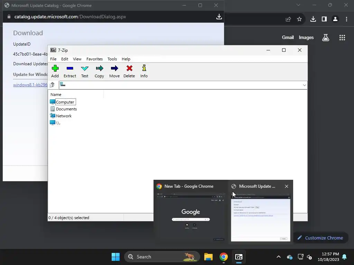
Task: Open the notifications bell icon
Action: pyautogui.click(x=345, y=257)
